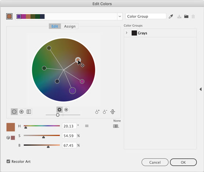The height and width of the screenshot is (172, 204).
Task: Click the brightness value field 67.45
Action: [x=69, y=145]
